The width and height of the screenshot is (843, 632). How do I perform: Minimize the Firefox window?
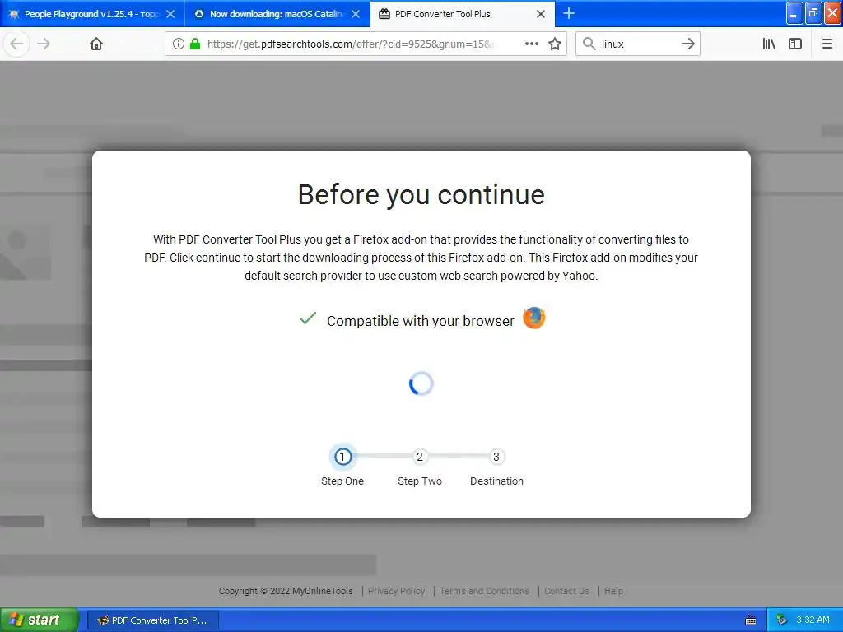(x=794, y=13)
